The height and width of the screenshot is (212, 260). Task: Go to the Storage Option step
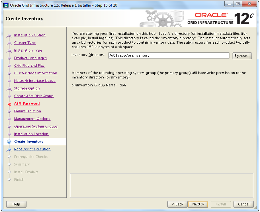tap(27, 88)
